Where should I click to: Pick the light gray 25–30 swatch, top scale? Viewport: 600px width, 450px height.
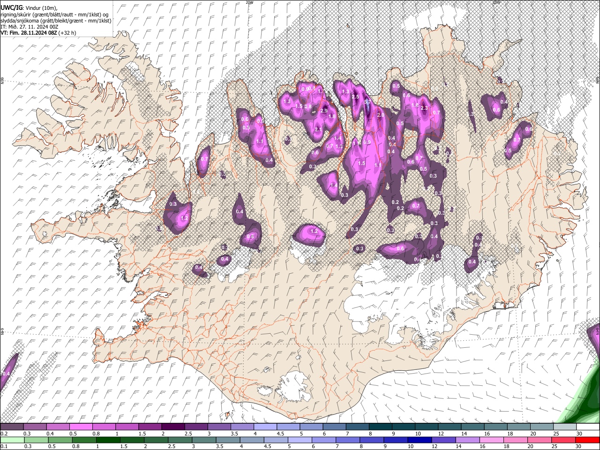pos(565,427)
